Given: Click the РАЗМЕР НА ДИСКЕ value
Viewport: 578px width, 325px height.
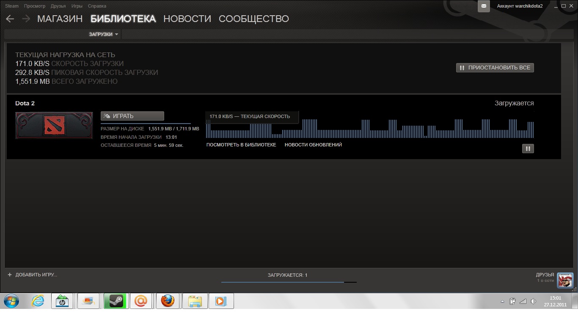Looking at the screenshot, I should point(173,129).
